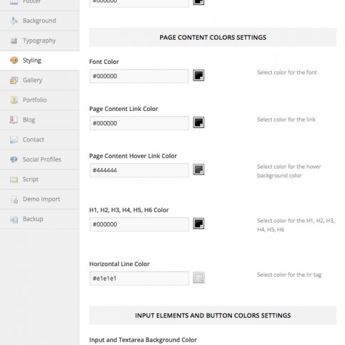Open the Page Content Link Color swatch
Image resolution: width=345 pixels, height=345 pixels.
pyautogui.click(x=198, y=122)
